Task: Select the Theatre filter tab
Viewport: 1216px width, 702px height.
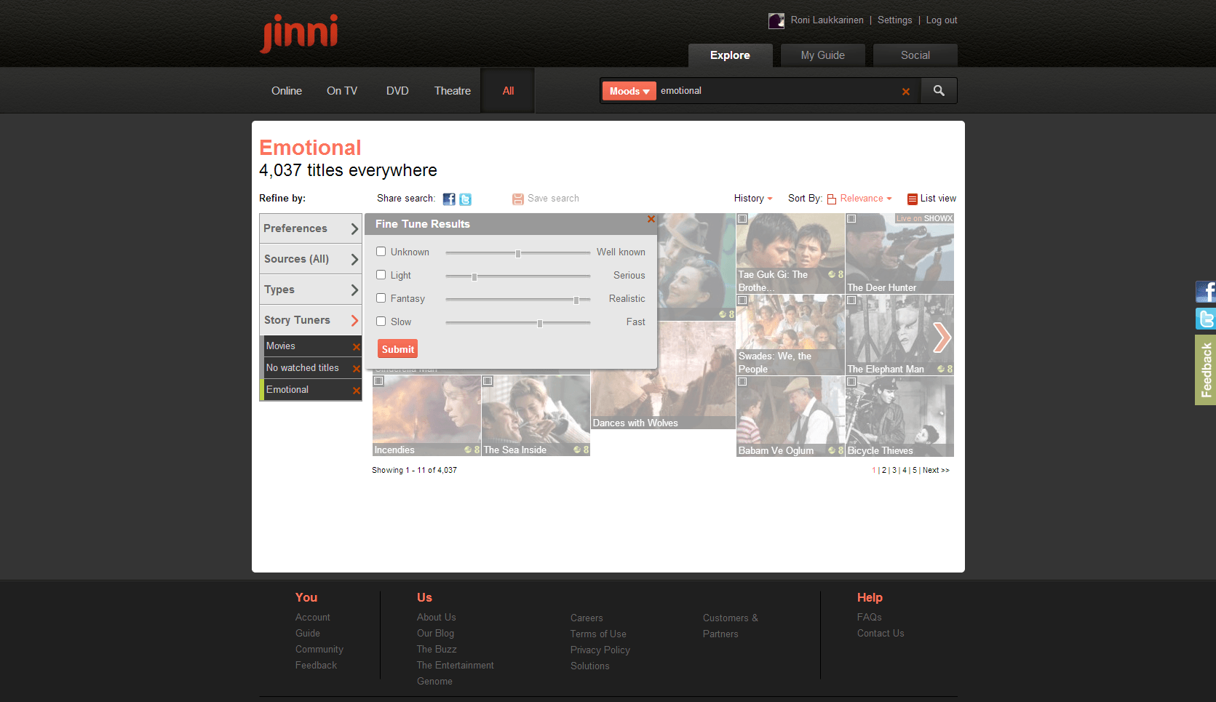Action: pos(453,91)
